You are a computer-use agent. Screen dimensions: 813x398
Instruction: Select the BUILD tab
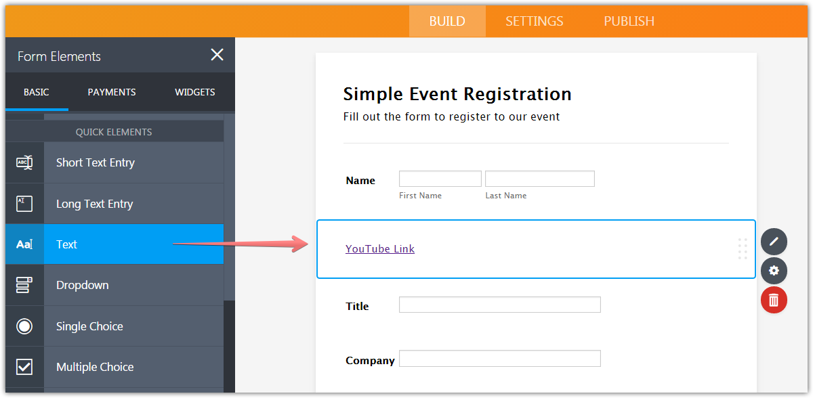[446, 21]
